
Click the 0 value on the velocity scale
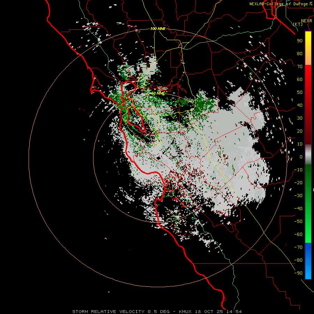coord(301,157)
